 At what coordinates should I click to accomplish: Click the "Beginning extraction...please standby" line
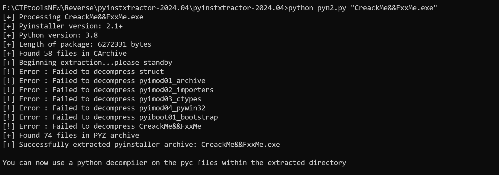96,63
